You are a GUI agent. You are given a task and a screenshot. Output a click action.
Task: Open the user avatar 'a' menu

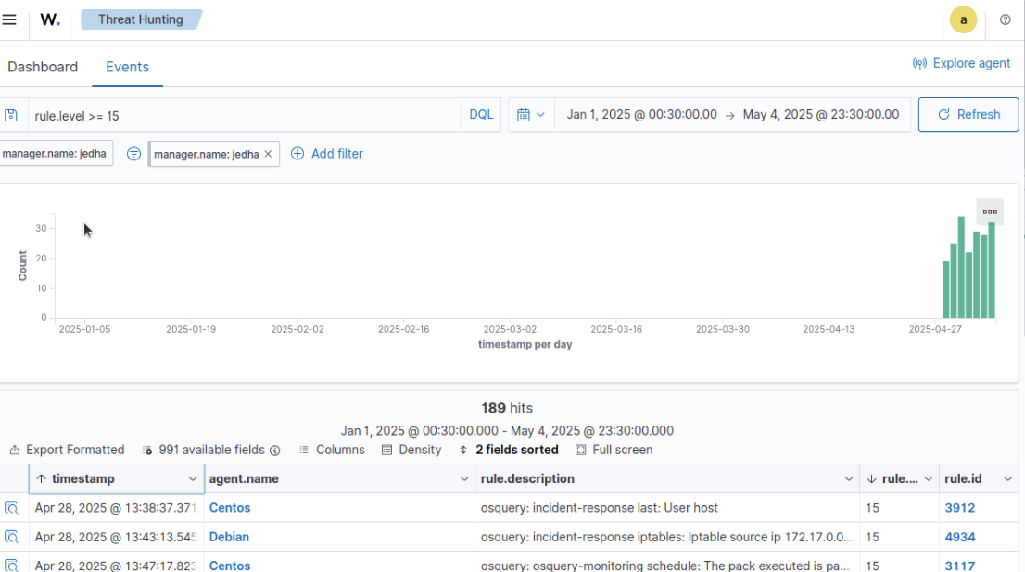pyautogui.click(x=963, y=19)
